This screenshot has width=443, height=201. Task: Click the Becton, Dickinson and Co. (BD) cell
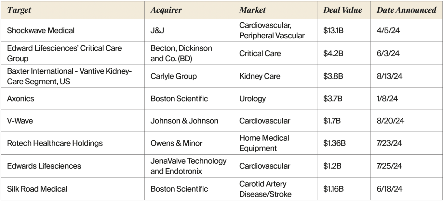pyautogui.click(x=181, y=53)
